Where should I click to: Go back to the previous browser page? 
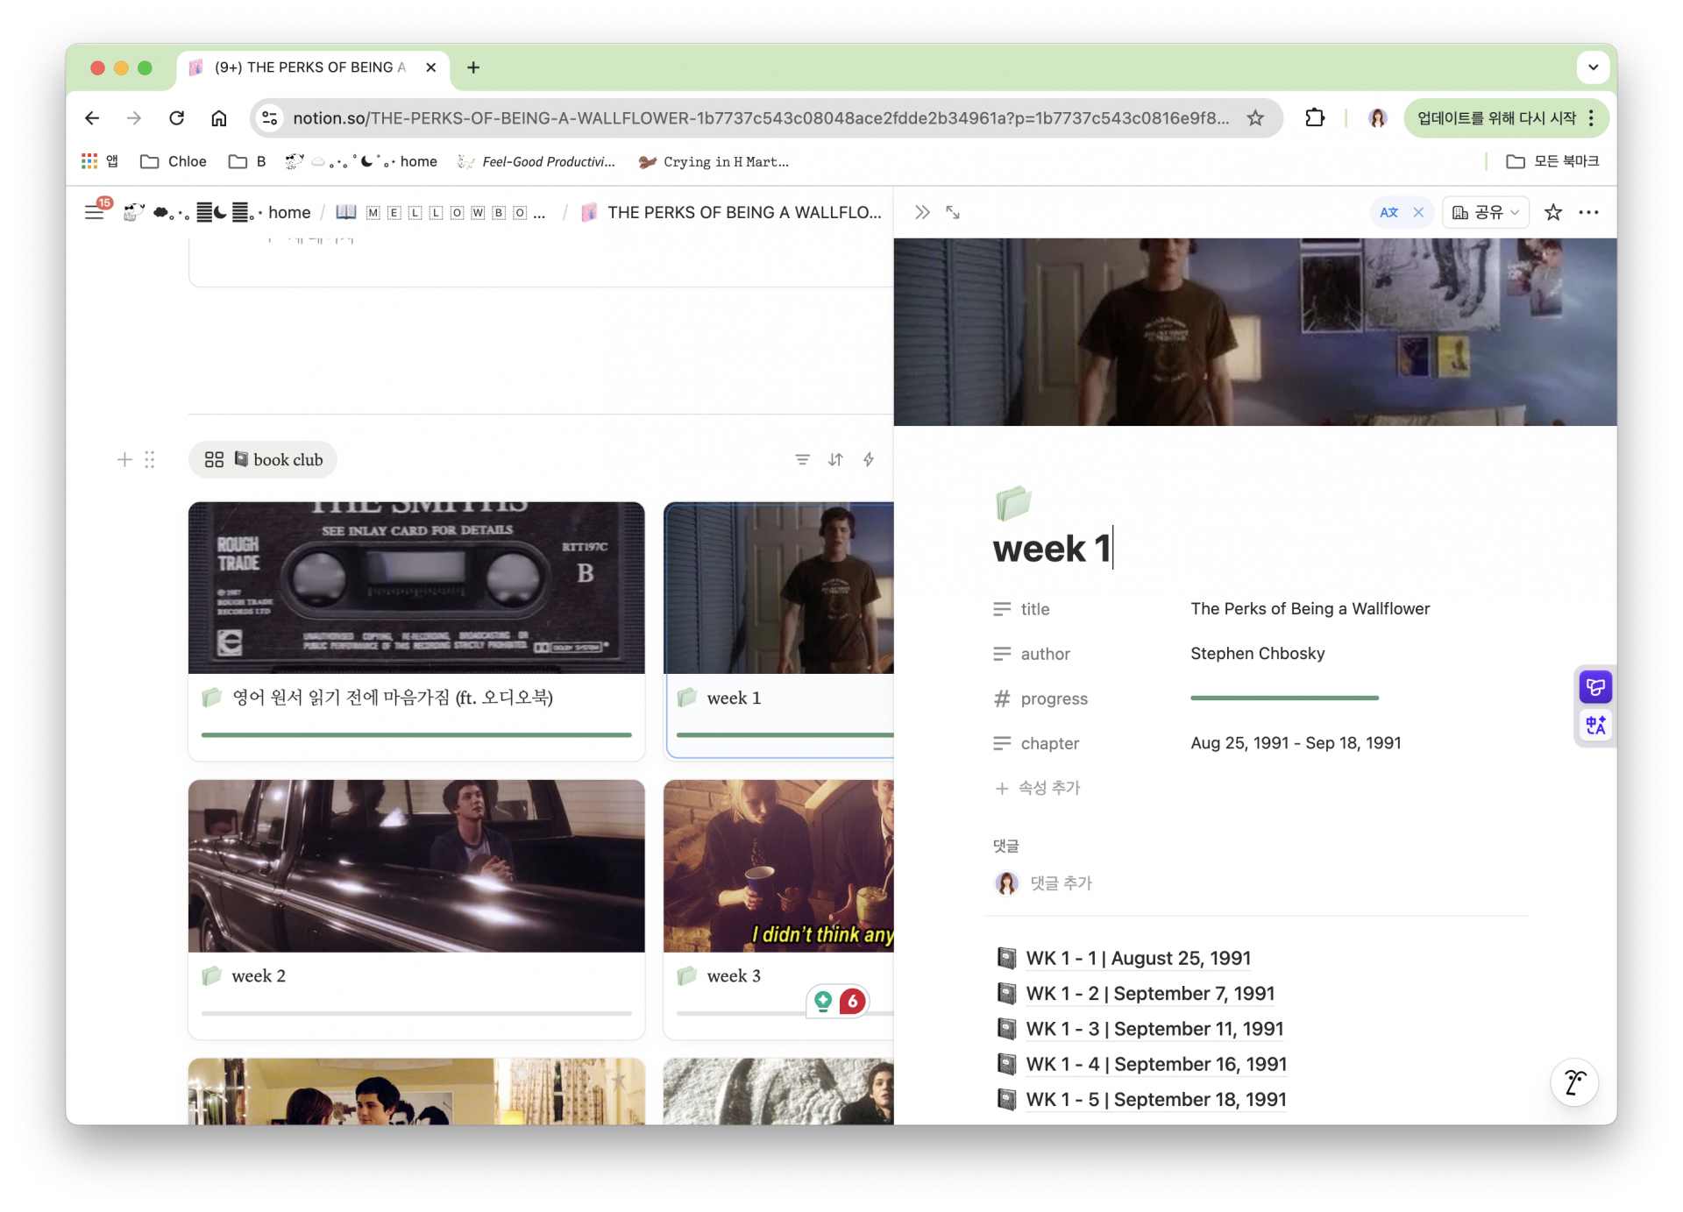pos(92,118)
